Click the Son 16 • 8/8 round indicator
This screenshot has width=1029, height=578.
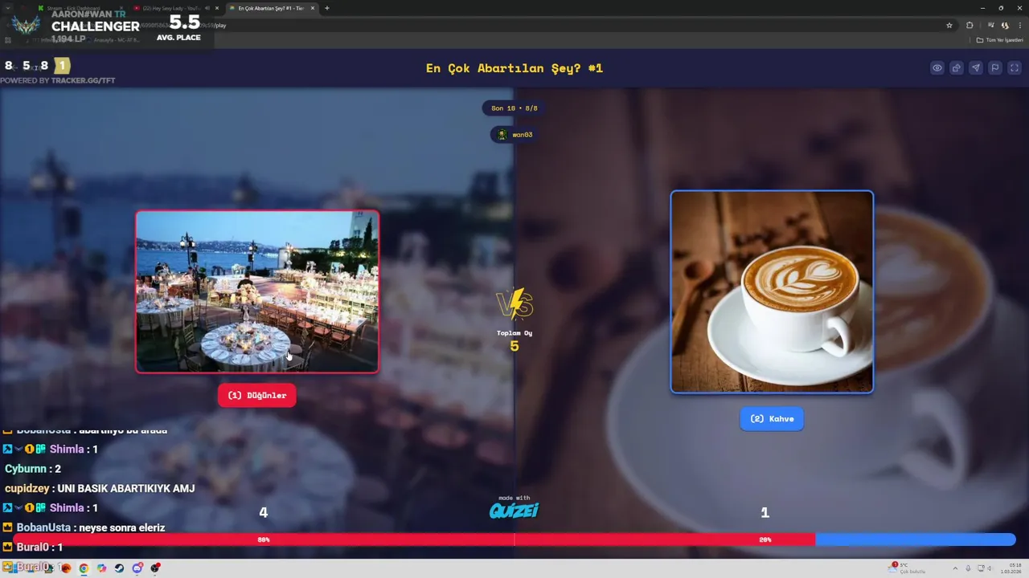tap(514, 108)
